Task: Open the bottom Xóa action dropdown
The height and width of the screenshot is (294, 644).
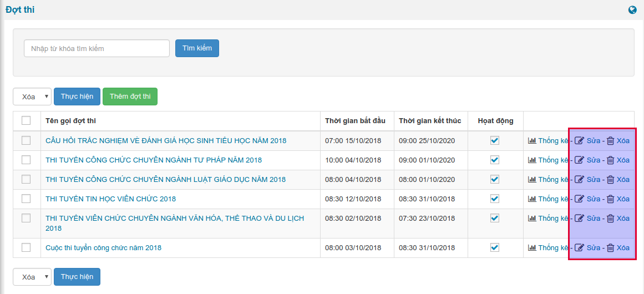Action: (32, 277)
